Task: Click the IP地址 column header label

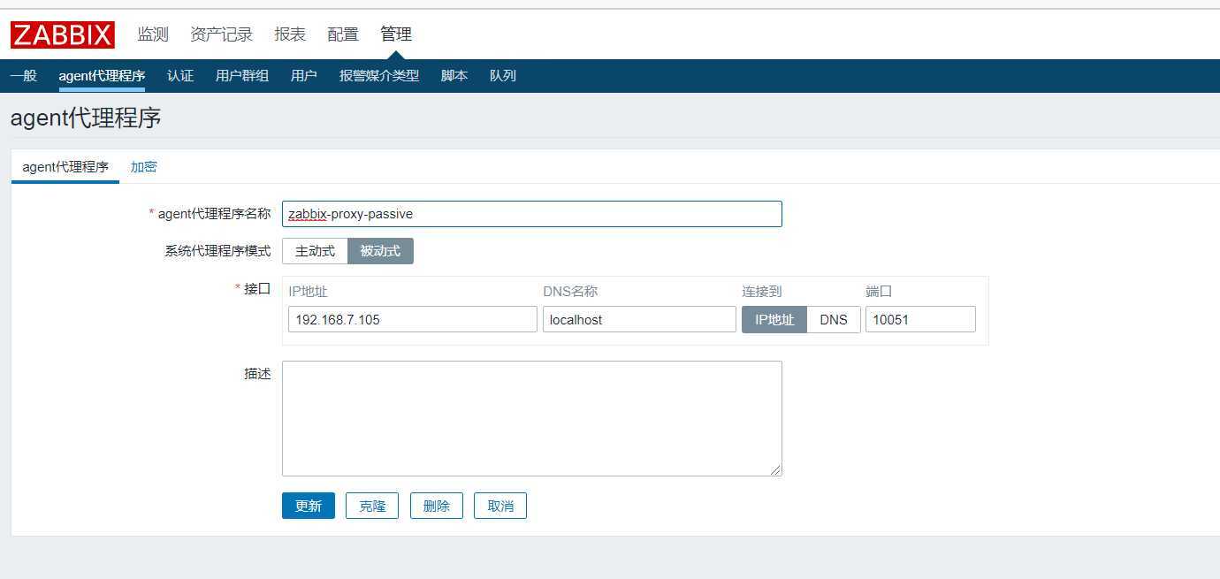Action: (308, 292)
